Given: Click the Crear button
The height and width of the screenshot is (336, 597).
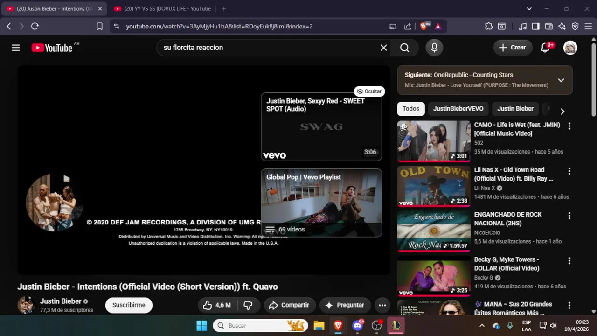Looking at the screenshot, I should (513, 48).
